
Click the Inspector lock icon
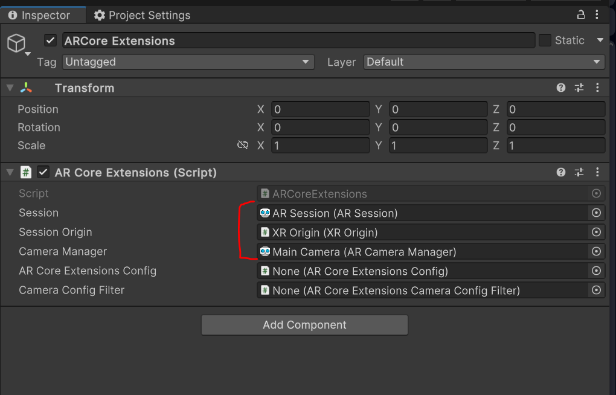coord(581,15)
